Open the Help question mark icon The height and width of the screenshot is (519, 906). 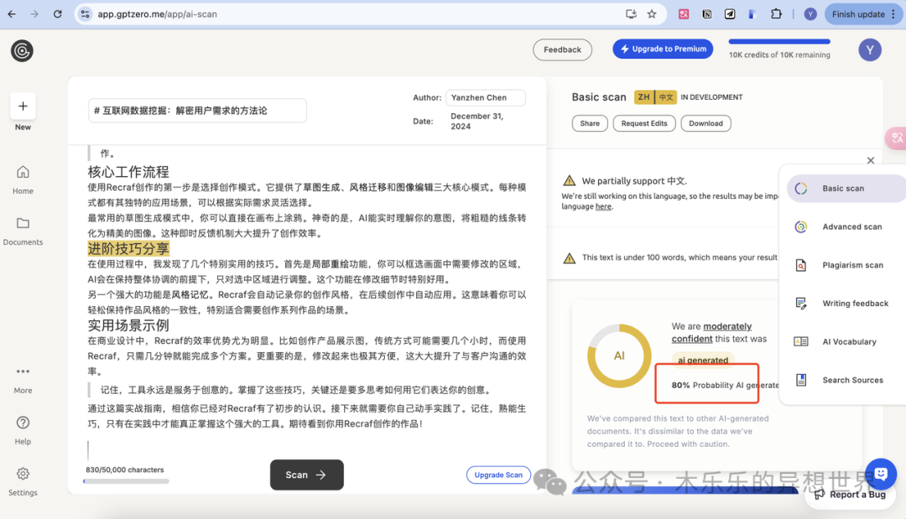tap(23, 423)
